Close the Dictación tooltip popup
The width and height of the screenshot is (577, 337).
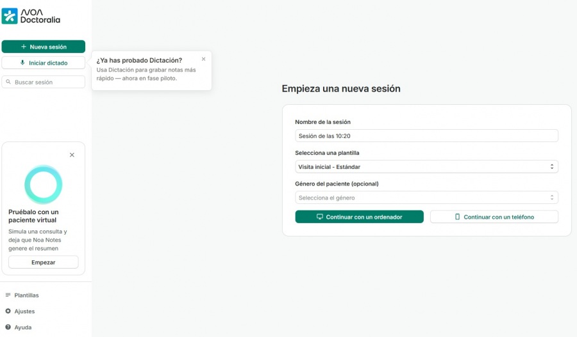[203, 59]
